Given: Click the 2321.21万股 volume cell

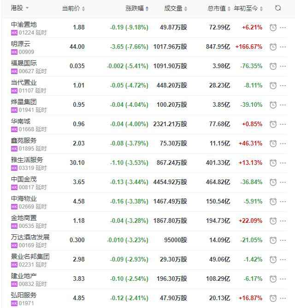Looking at the screenshot, I should pyautogui.click(x=170, y=124).
